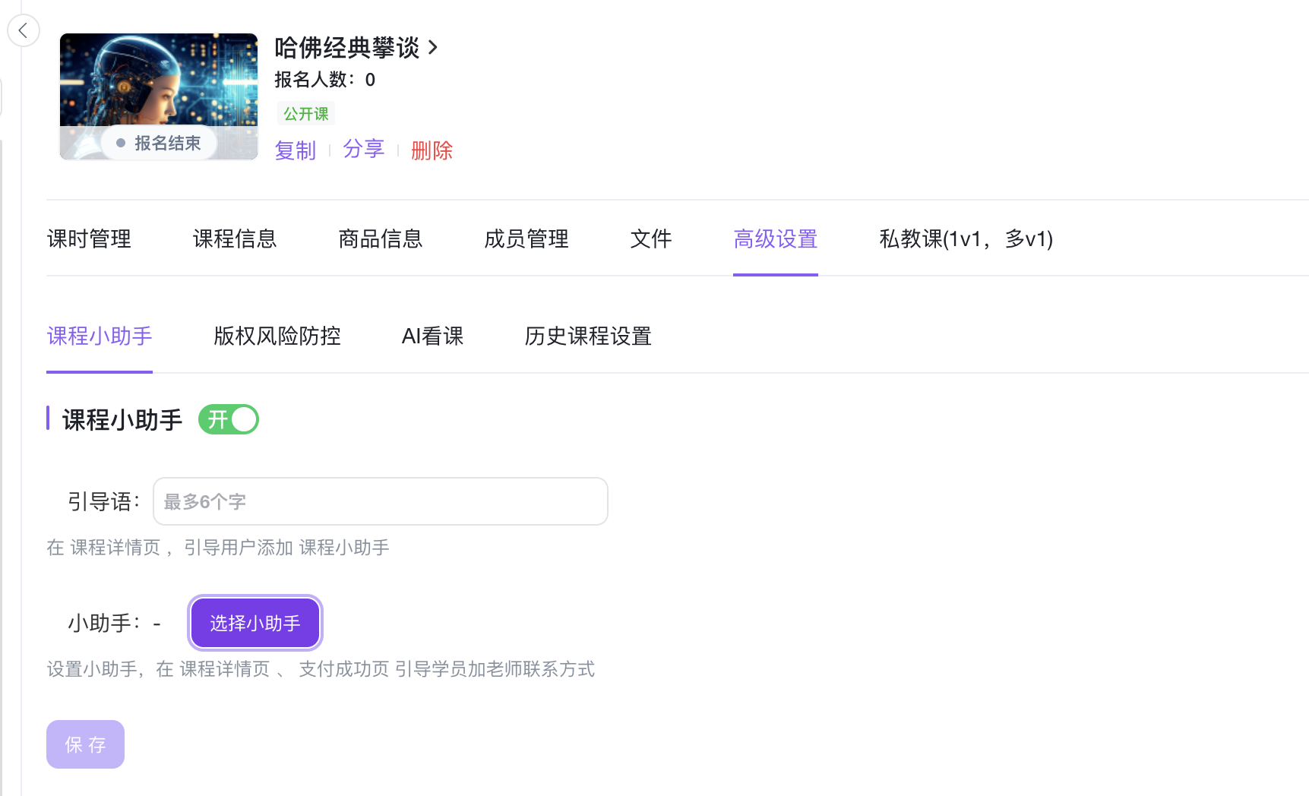Switch to 课程信息 tab

point(235,238)
